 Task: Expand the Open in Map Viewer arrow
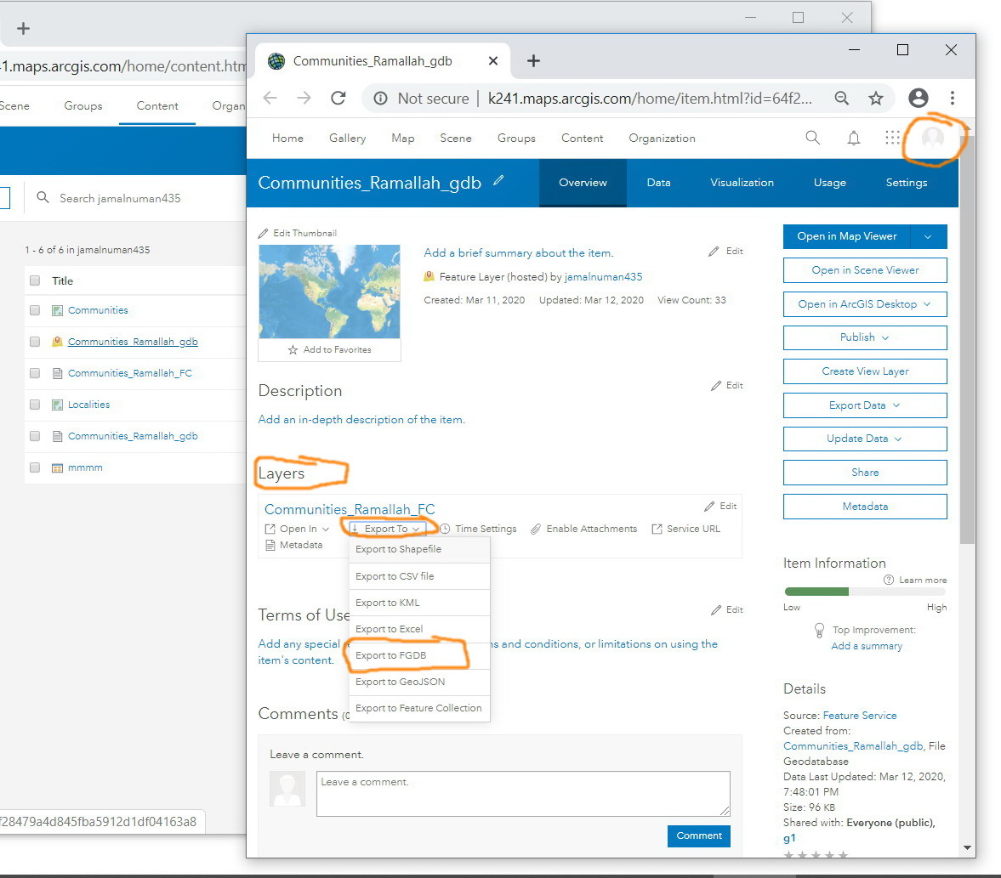tap(928, 237)
